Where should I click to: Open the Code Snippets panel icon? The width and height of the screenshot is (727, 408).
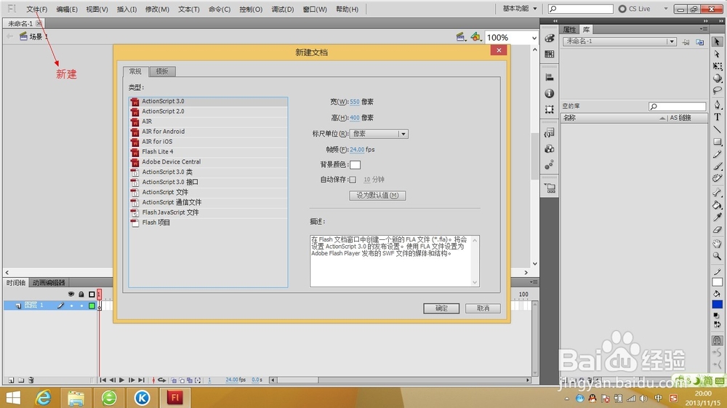[x=550, y=132]
